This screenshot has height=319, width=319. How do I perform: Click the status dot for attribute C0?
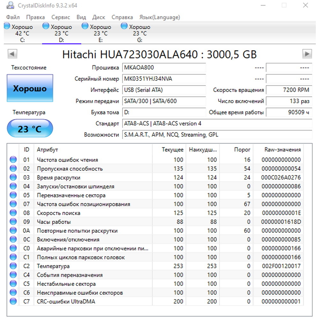tap(13, 248)
